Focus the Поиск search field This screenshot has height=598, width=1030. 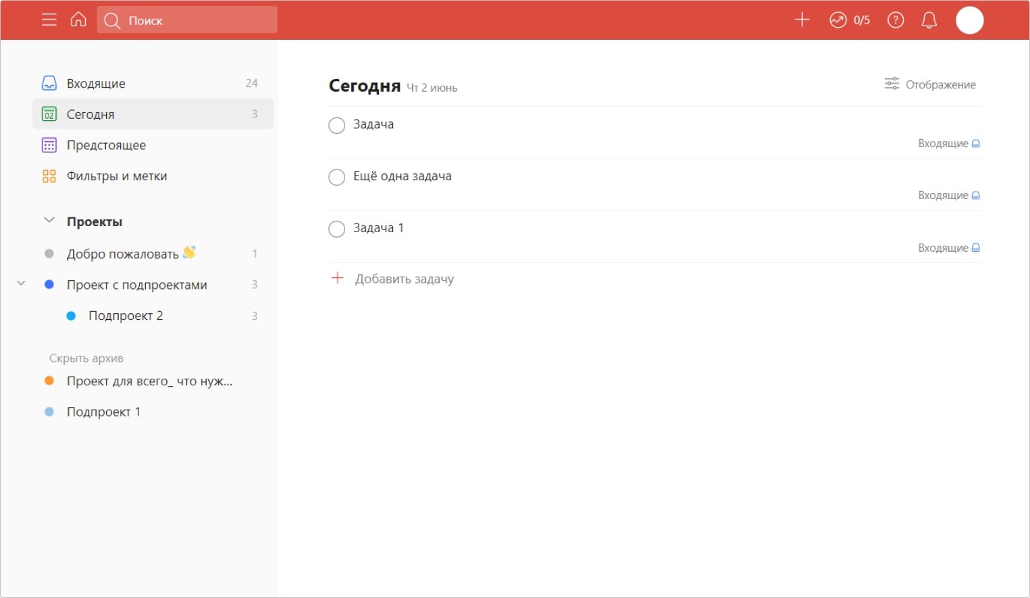click(x=187, y=20)
